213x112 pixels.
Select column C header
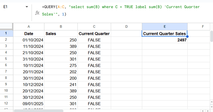pos(94,26)
